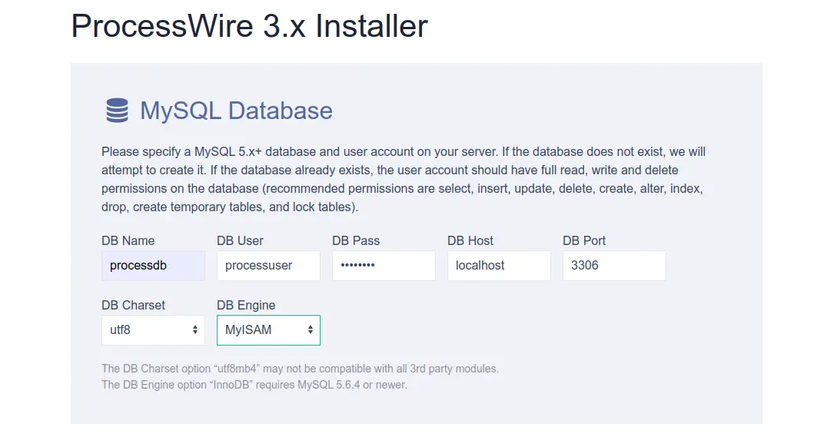This screenshot has height=437, width=834.
Task: Click the DB Name label
Action: coord(128,241)
